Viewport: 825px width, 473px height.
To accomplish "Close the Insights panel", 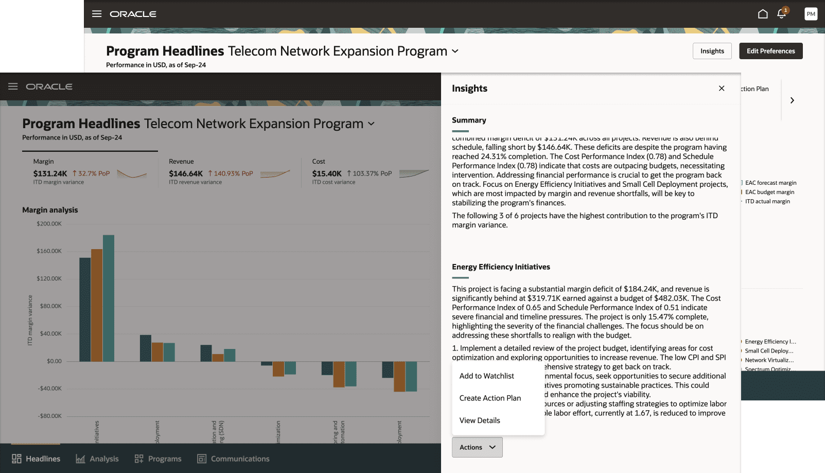I will (722, 88).
